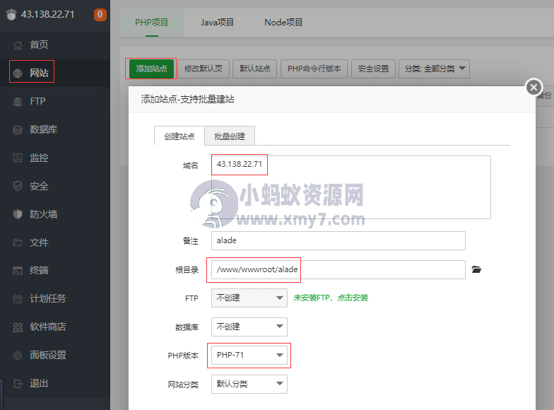Click the gear icon beside 面板设置
The image size is (554, 410).
click(x=18, y=356)
